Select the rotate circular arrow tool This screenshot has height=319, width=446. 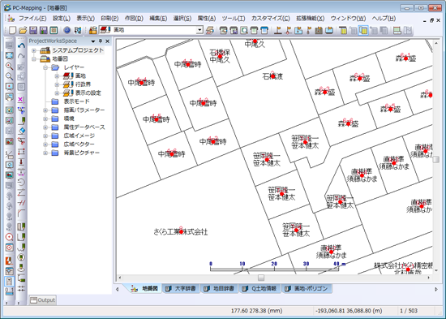[x=21, y=183]
